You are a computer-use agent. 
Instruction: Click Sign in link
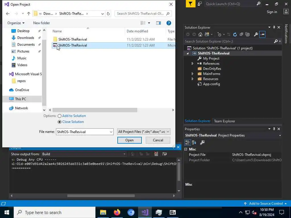(x=272, y=12)
